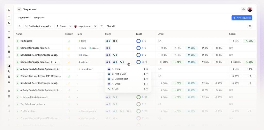Click the leads progress ring for Multi-users
264x130 pixels.
(138, 41)
